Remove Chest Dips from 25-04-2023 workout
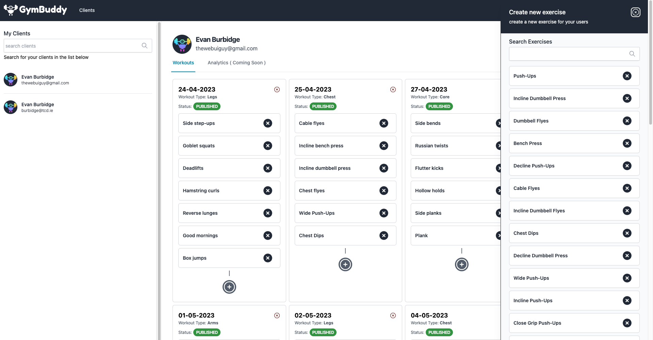653x340 pixels. click(x=384, y=236)
